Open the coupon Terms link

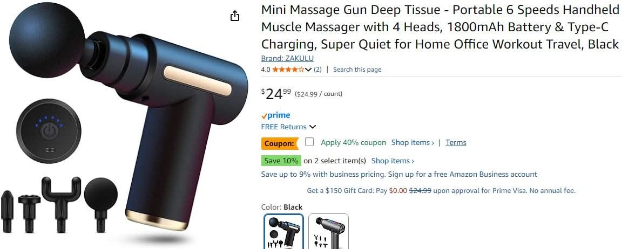[x=456, y=142]
